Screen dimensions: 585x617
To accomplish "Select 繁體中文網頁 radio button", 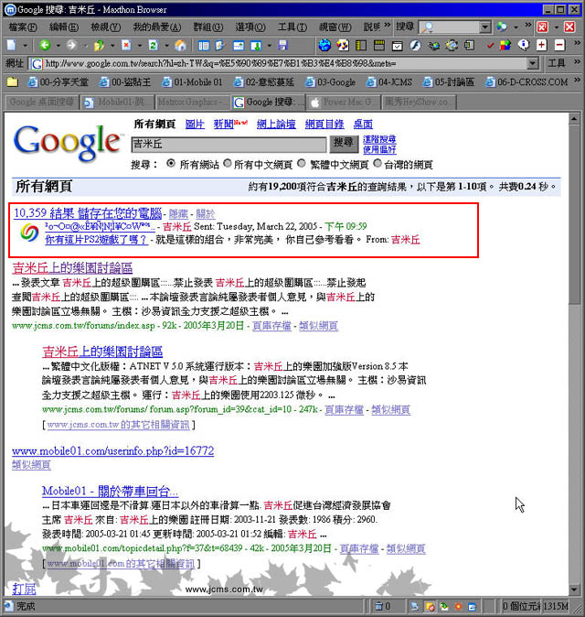I will click(302, 163).
